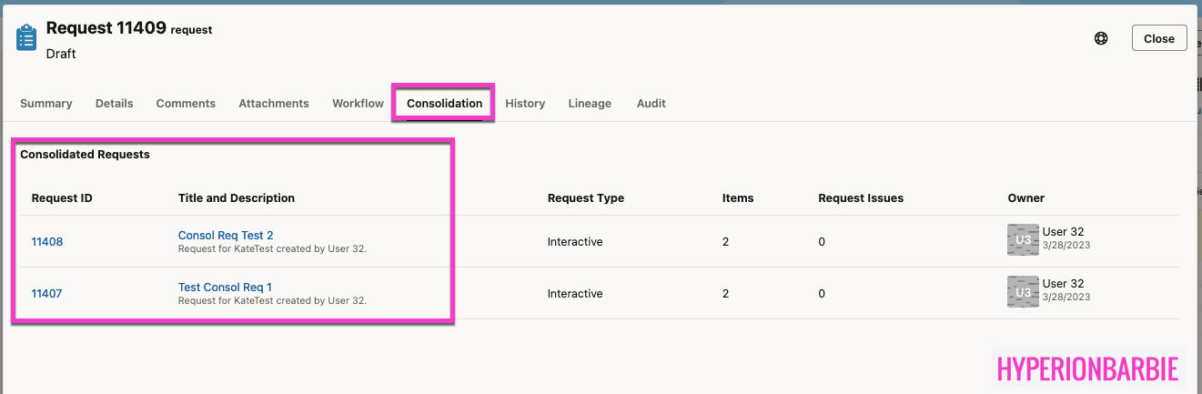This screenshot has width=1202, height=394.
Task: Select the Attachments tab
Action: [274, 104]
